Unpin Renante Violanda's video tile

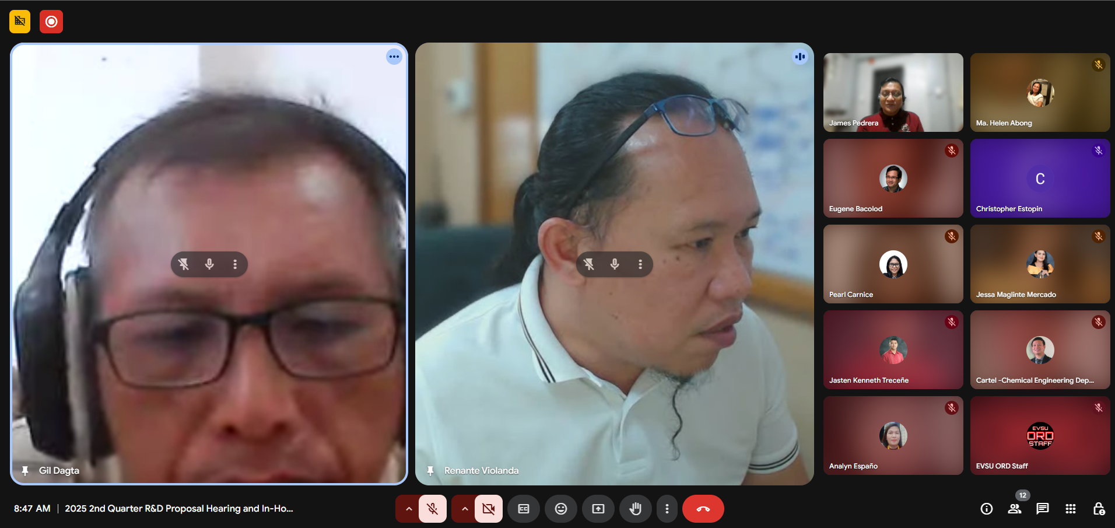(x=589, y=264)
